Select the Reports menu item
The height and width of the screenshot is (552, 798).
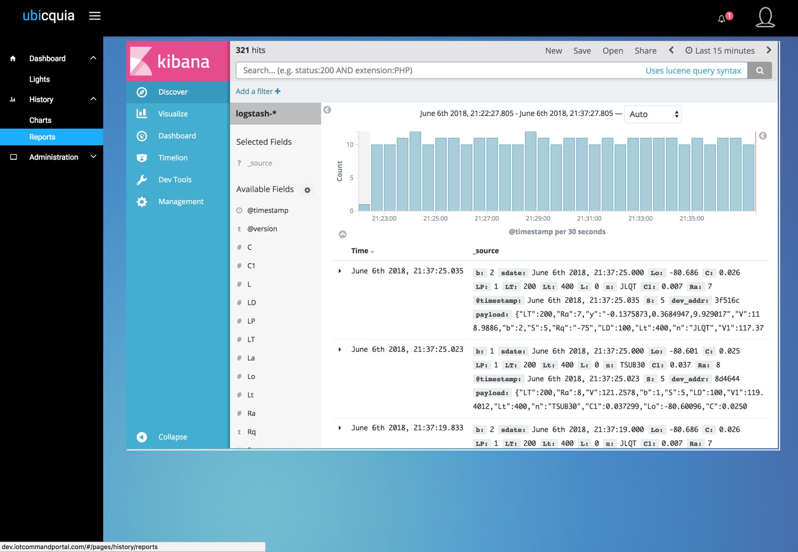[x=51, y=137]
